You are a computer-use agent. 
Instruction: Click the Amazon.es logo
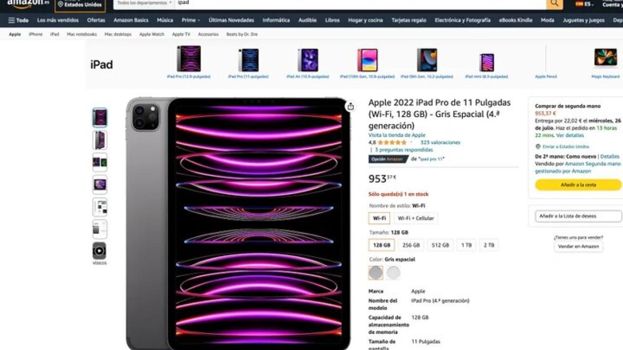tap(28, 3)
